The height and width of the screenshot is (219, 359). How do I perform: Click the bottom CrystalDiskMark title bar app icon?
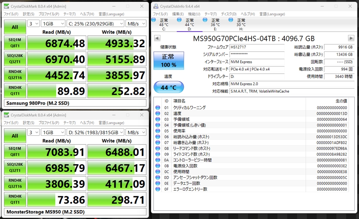point(6,115)
